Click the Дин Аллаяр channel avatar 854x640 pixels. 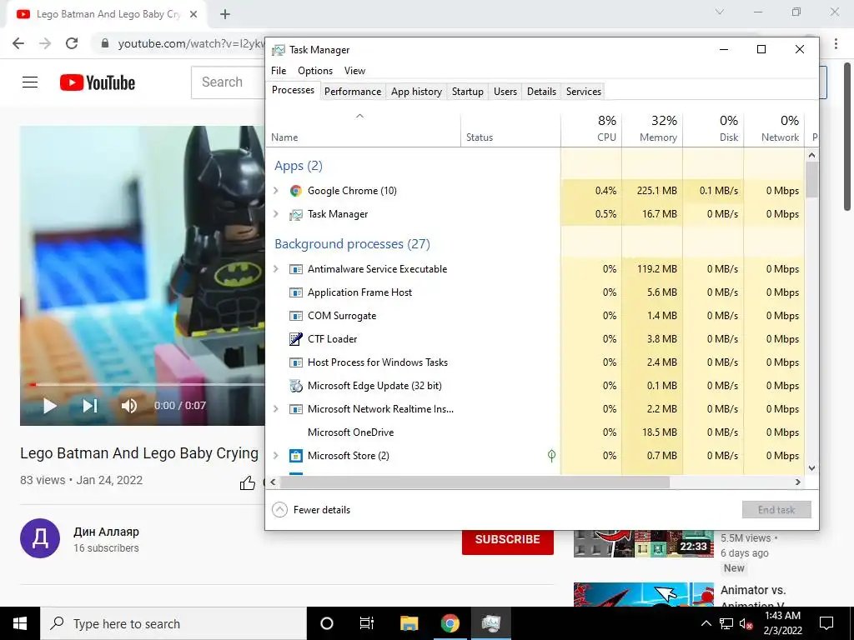point(40,538)
